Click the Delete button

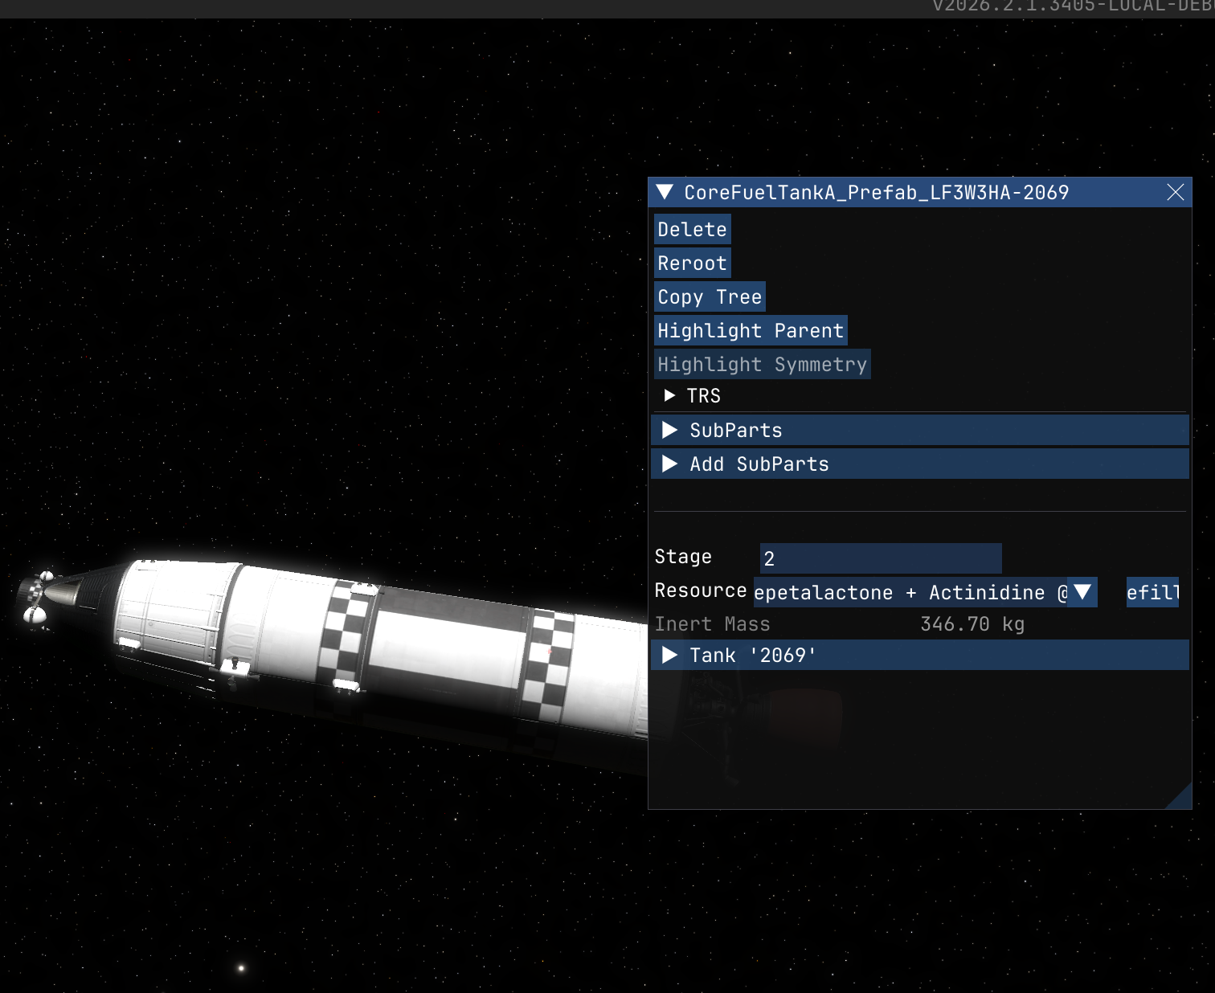(692, 230)
